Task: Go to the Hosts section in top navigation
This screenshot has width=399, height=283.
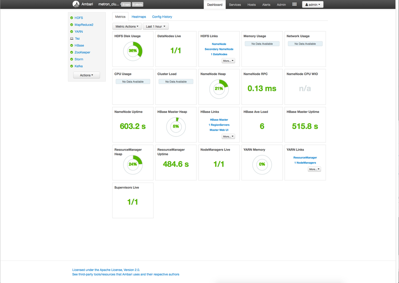Action: [x=251, y=4]
